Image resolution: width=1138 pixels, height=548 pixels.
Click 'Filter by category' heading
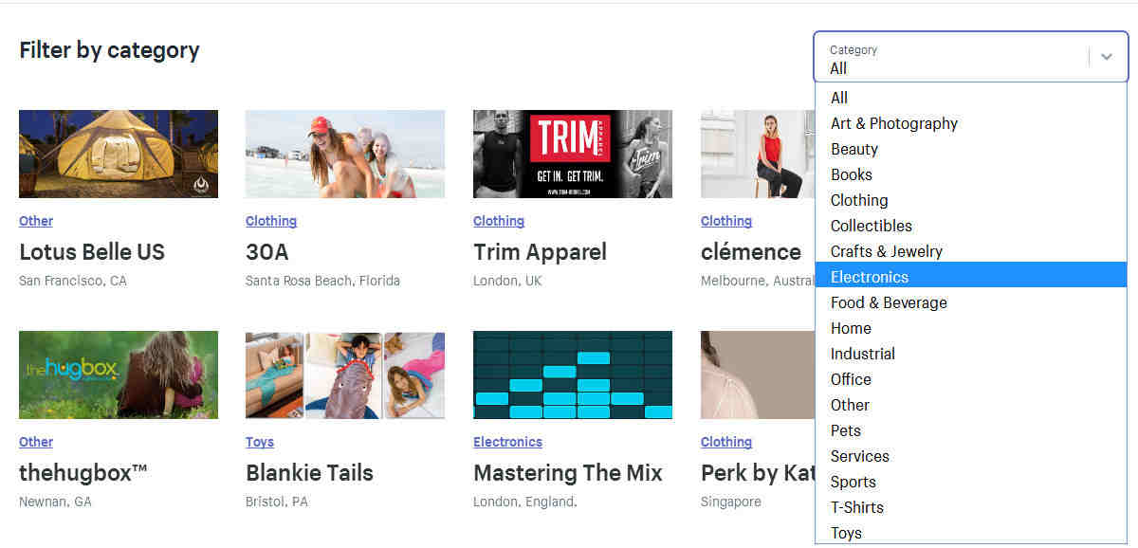tap(109, 50)
